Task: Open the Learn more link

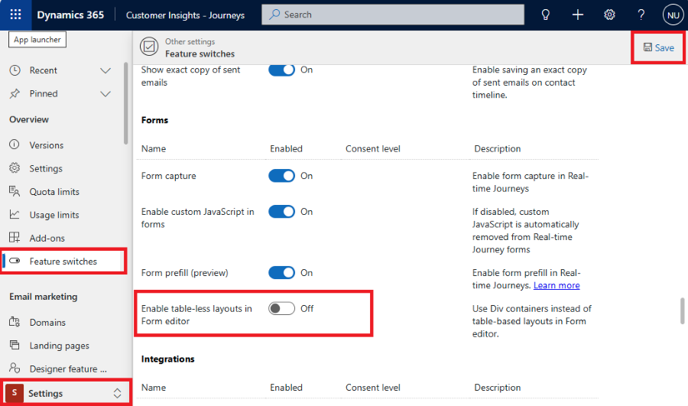Action: [x=557, y=285]
